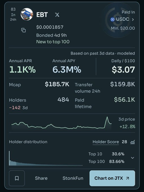The width and height of the screenshot is (144, 192).
Task: Click the 3d price sparkline chart
Action: 62,123
